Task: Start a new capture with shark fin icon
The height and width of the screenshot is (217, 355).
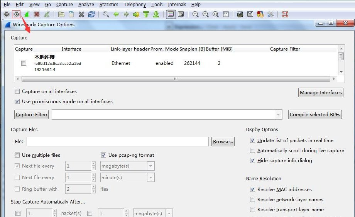Action: (27, 14)
